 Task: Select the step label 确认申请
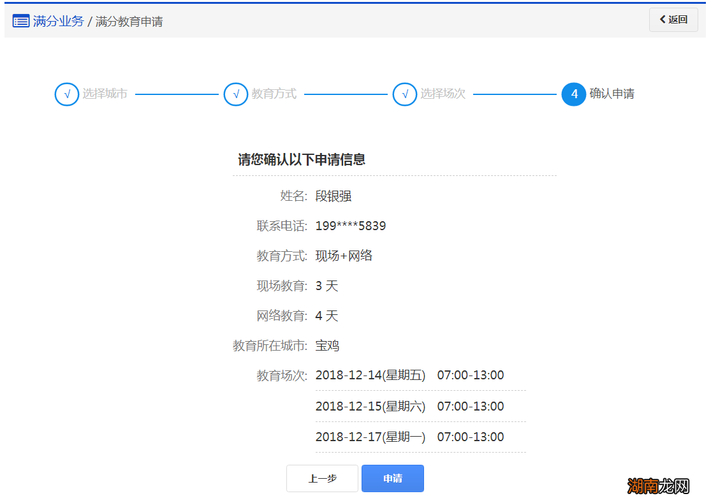(x=611, y=94)
